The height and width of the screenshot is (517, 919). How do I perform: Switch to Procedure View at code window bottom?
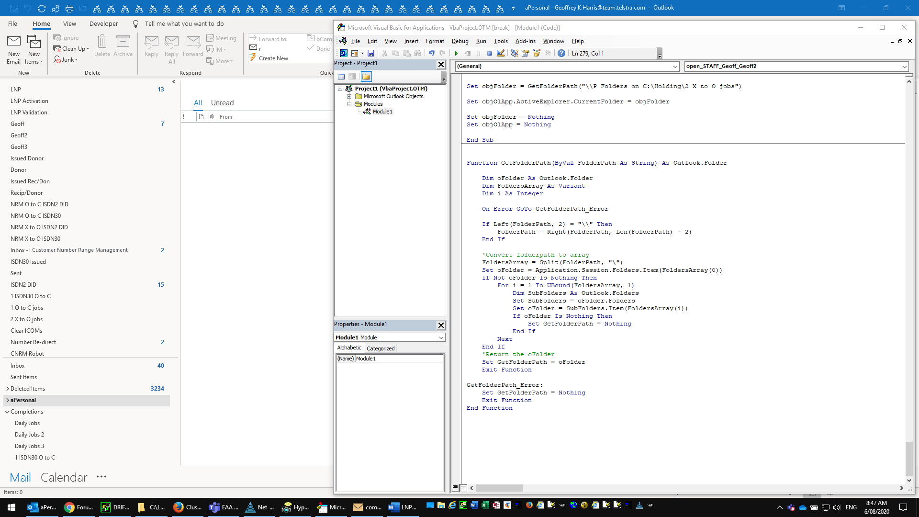(x=455, y=487)
